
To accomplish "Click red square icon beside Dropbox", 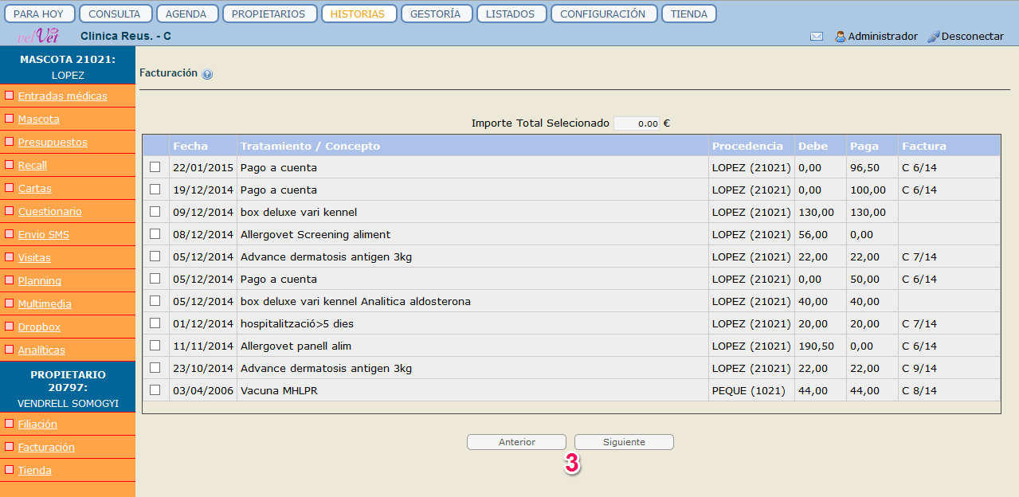I will (x=10, y=327).
